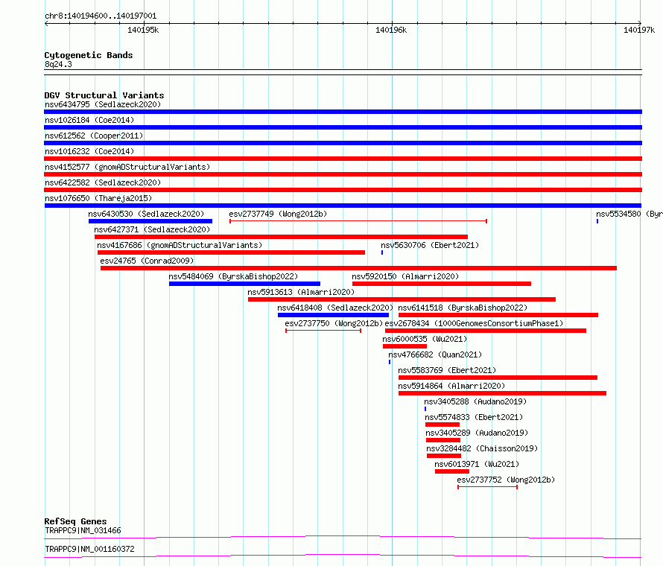The width and height of the screenshot is (663, 566).
Task: Click the nsv6434795 (Sedlazeck2020) variant label
Action: point(103,104)
